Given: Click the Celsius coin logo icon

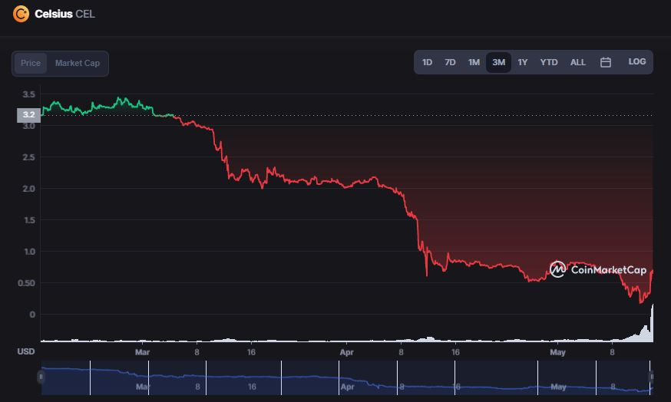Looking at the screenshot, I should pyautogui.click(x=21, y=14).
